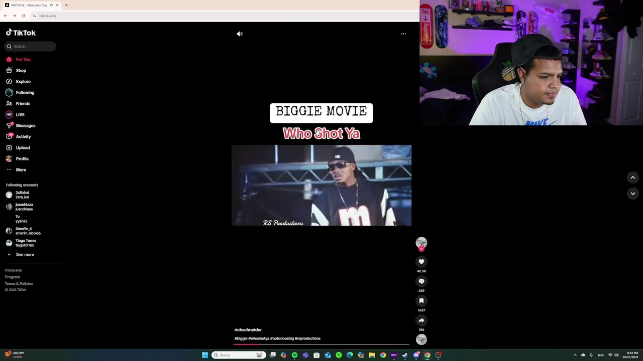The image size is (643, 361).
Task: Open the LIVE section
Action: coord(15,114)
